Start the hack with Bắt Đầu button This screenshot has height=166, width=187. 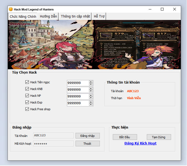pos(125,137)
